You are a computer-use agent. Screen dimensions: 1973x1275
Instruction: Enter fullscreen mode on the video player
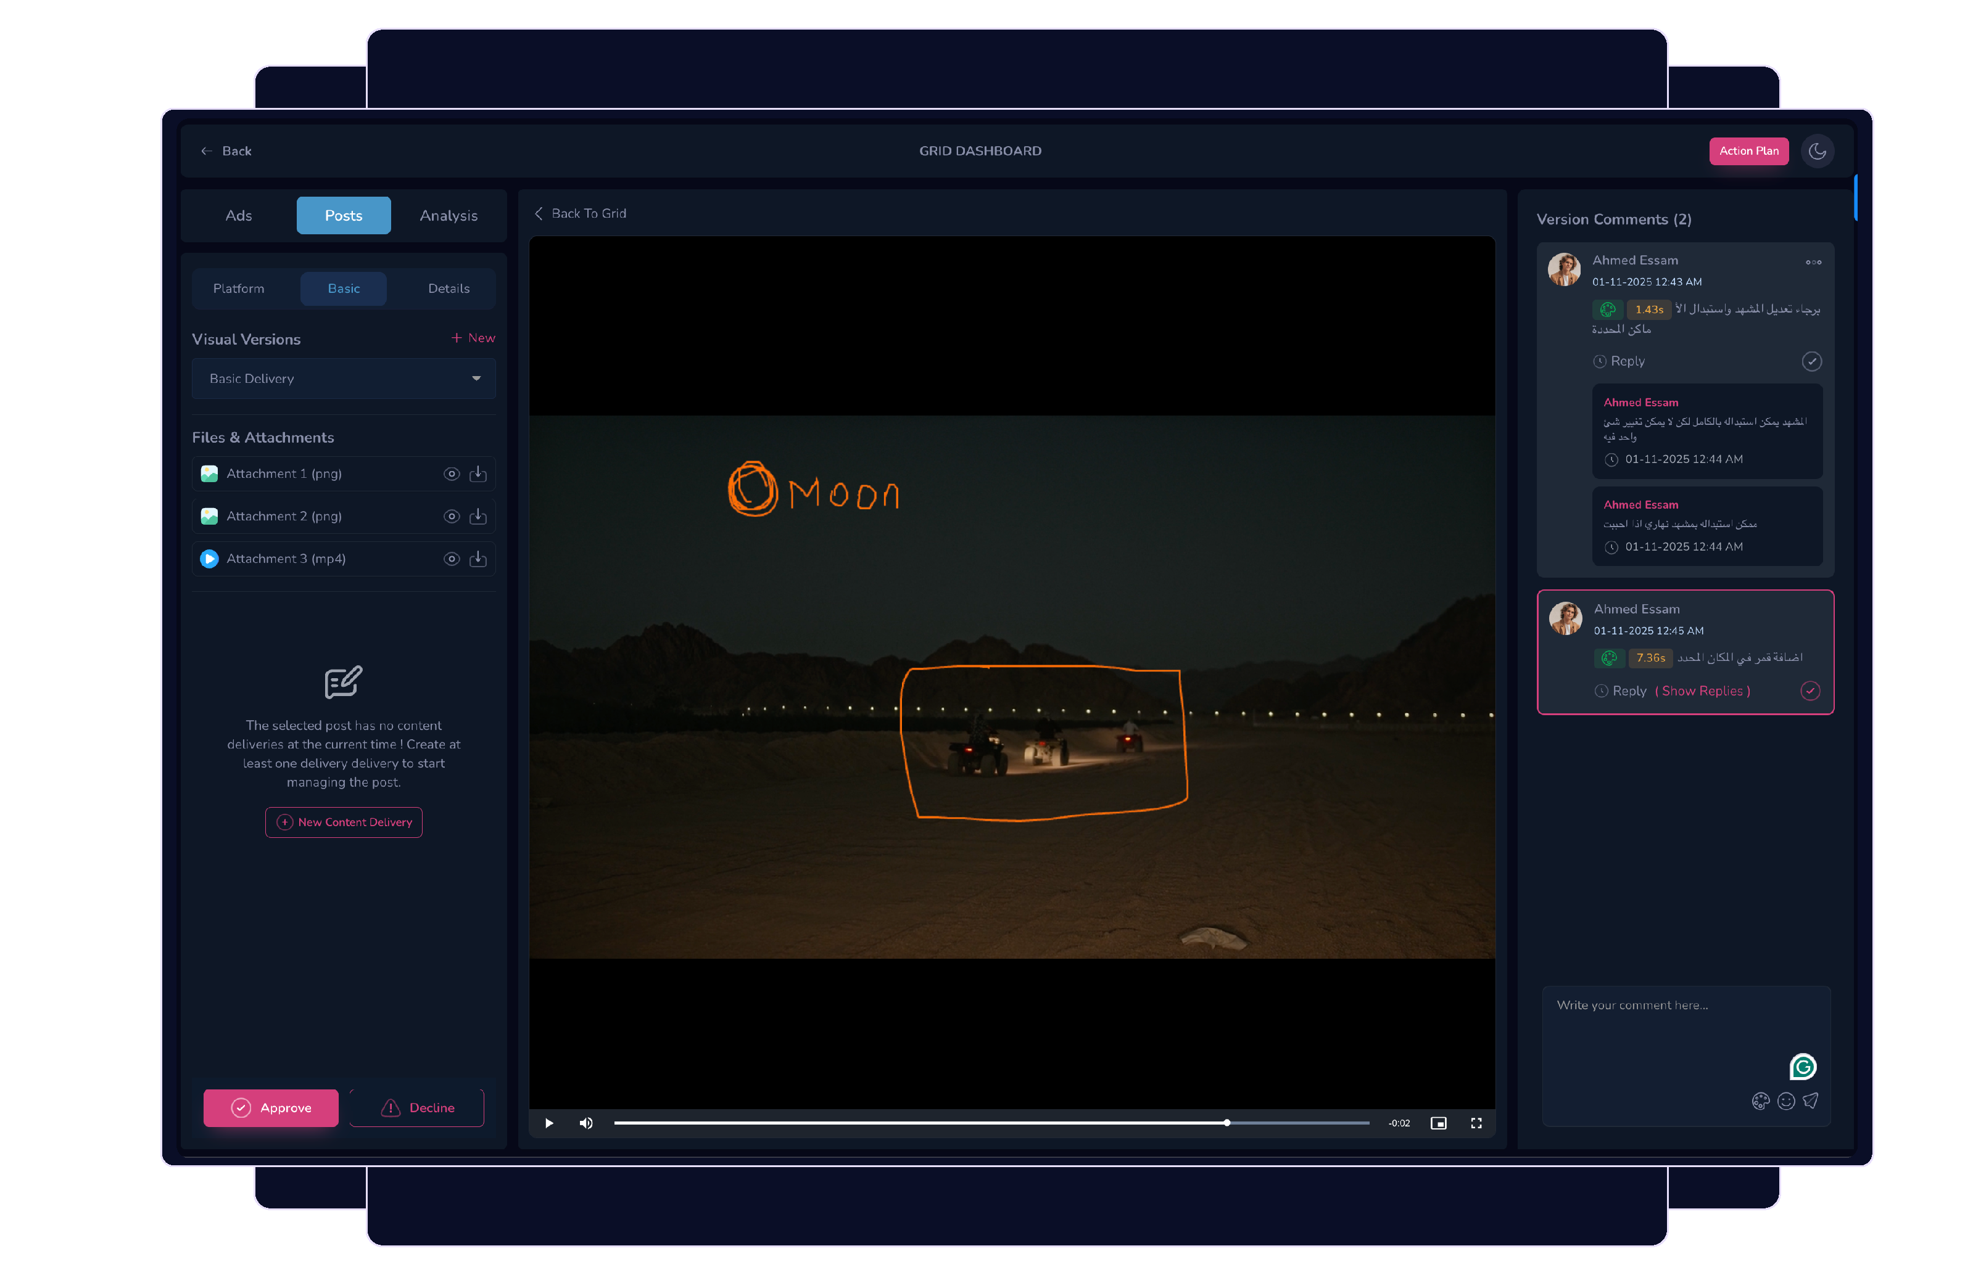(1476, 1123)
